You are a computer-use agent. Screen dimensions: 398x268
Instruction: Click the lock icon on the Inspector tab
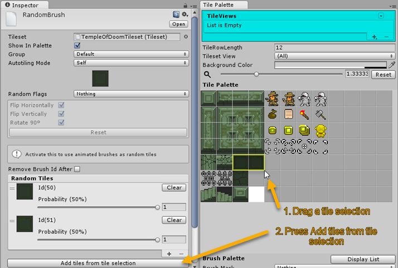(x=185, y=6)
